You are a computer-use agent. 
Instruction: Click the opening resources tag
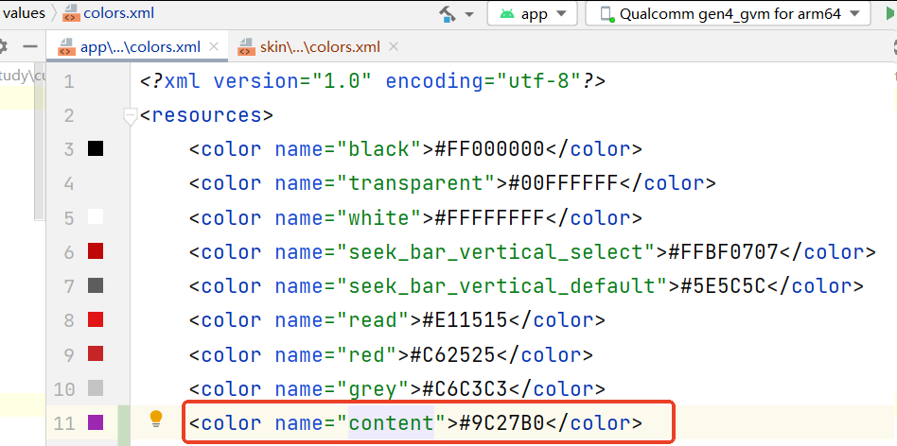pos(206,115)
